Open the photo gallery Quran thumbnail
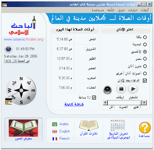154x150 pixels. tap(23, 128)
